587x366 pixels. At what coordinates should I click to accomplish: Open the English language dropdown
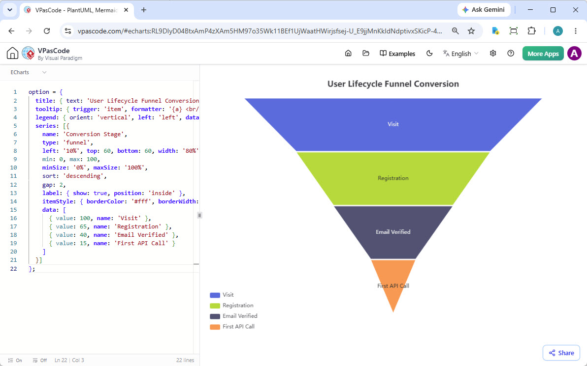click(x=460, y=54)
